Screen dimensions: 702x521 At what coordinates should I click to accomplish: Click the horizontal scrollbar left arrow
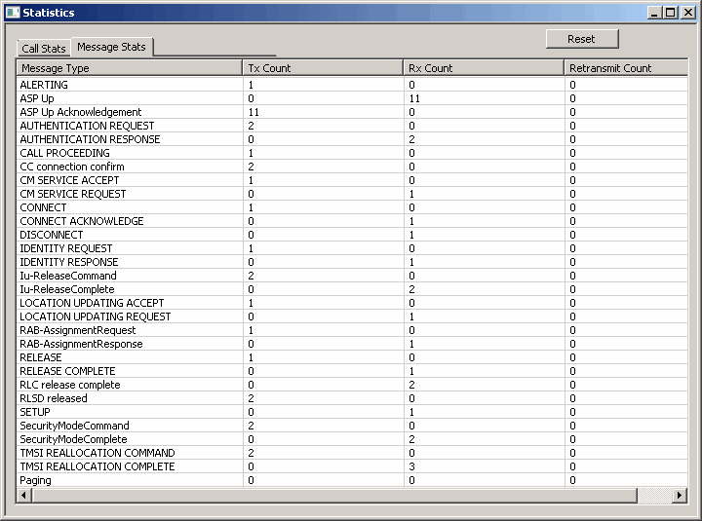tap(24, 496)
